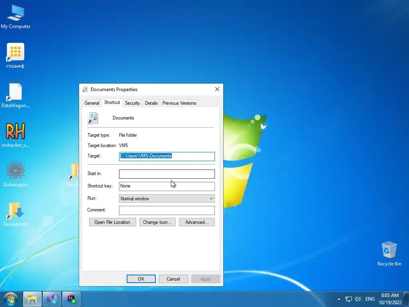
Task: Click the Shortcut key field showing None
Action: (x=167, y=186)
